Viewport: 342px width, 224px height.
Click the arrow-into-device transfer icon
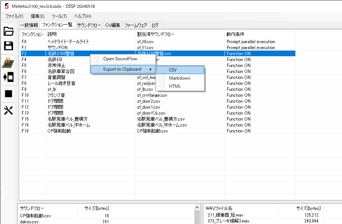pyautogui.click(x=8, y=77)
